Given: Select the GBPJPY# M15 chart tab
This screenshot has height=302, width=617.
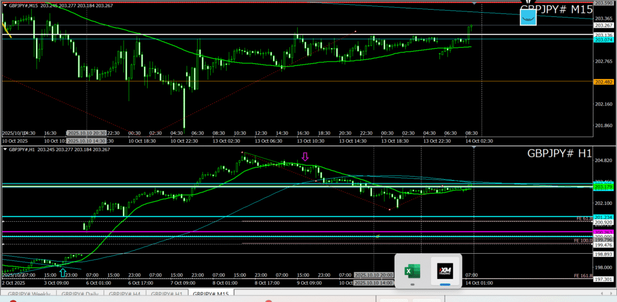Looking at the screenshot, I should (x=210, y=294).
